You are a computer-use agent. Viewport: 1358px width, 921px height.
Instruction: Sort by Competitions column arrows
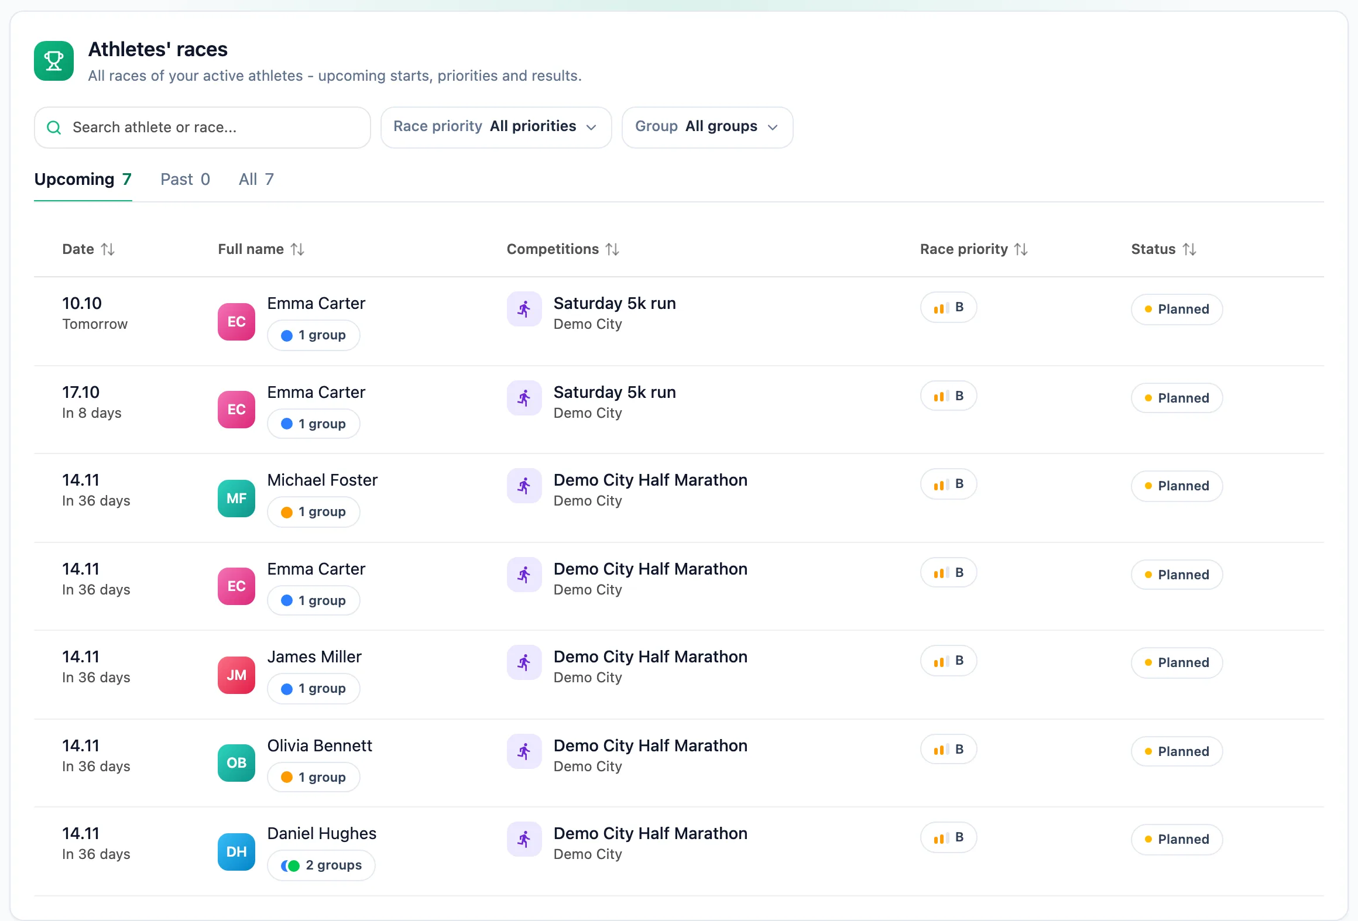pos(612,249)
